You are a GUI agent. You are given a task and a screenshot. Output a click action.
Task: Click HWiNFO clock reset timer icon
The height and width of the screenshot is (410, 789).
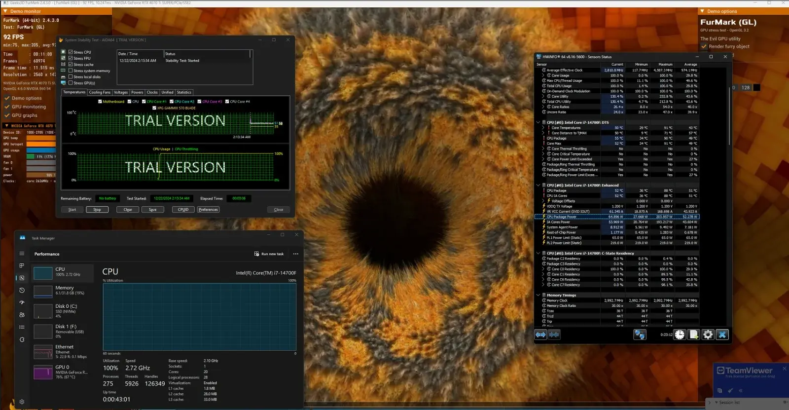point(680,335)
